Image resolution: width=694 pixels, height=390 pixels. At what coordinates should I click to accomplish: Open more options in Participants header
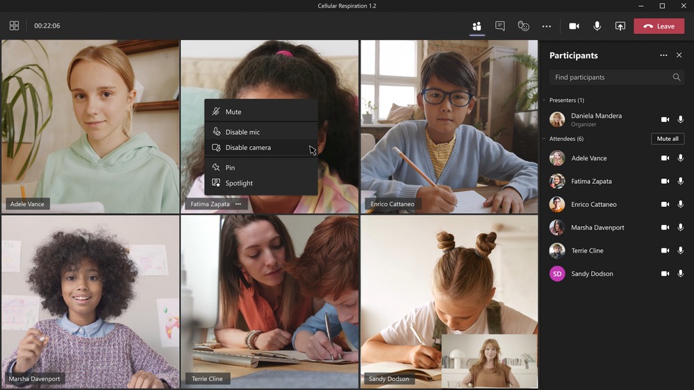point(663,56)
